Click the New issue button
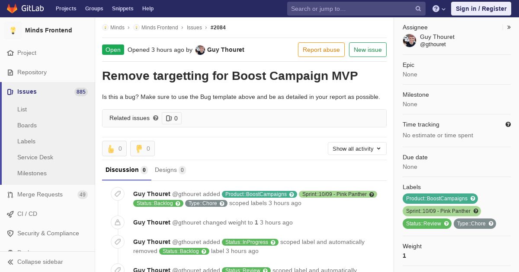 pyautogui.click(x=368, y=50)
